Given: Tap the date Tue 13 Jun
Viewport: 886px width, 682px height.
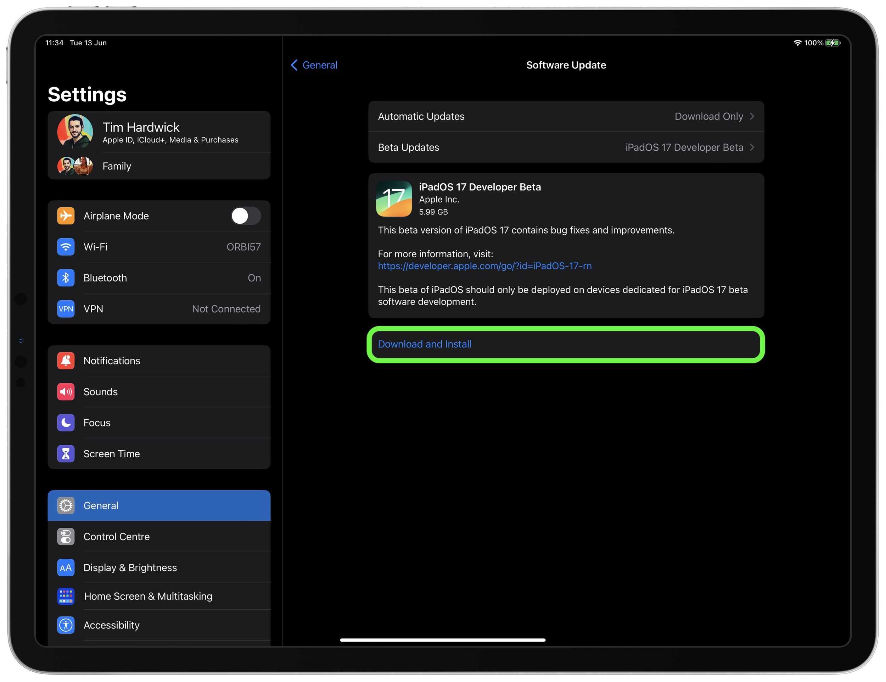Looking at the screenshot, I should pyautogui.click(x=88, y=43).
